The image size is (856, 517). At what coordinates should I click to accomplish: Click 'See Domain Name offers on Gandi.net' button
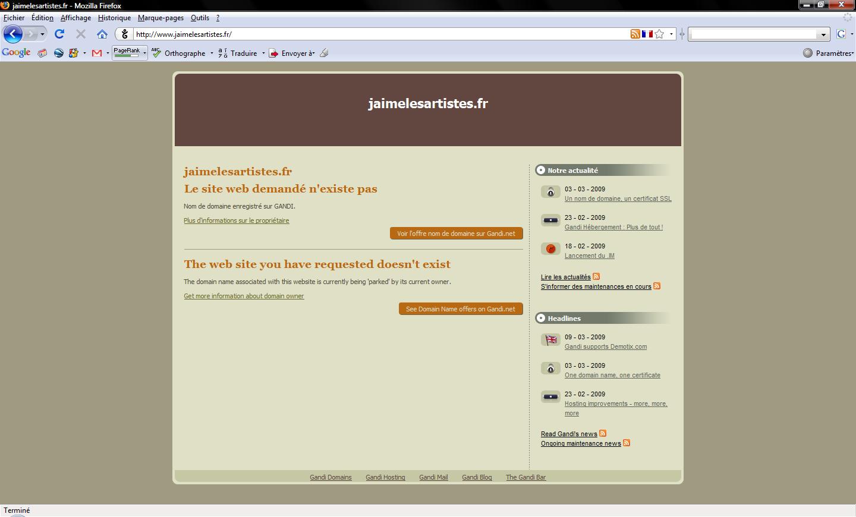click(461, 309)
